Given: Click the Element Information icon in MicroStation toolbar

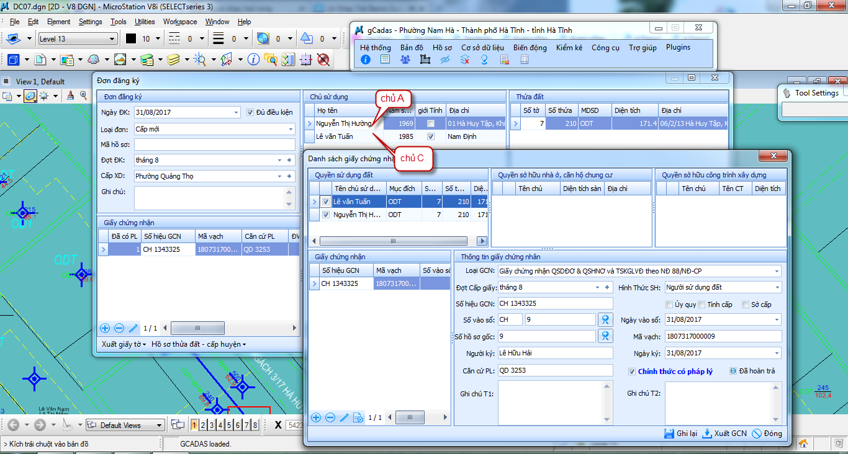Looking at the screenshot, I should [253, 60].
